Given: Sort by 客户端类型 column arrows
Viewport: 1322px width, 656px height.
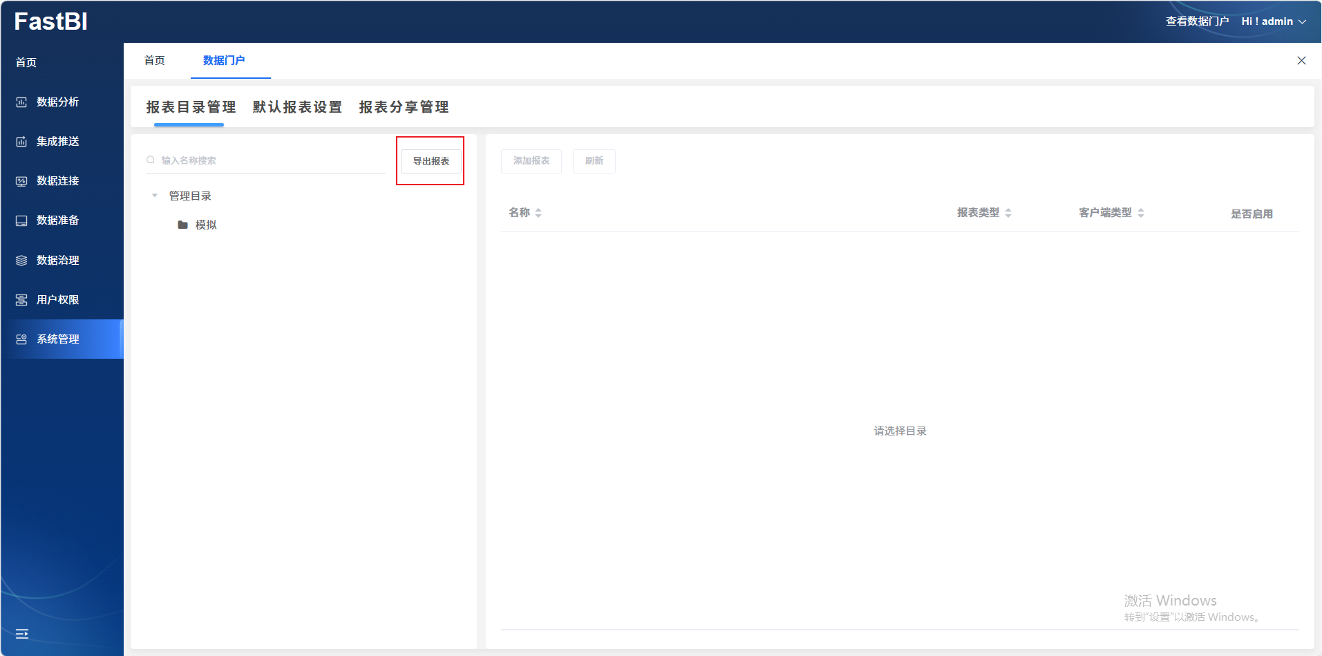Looking at the screenshot, I should 1141,213.
